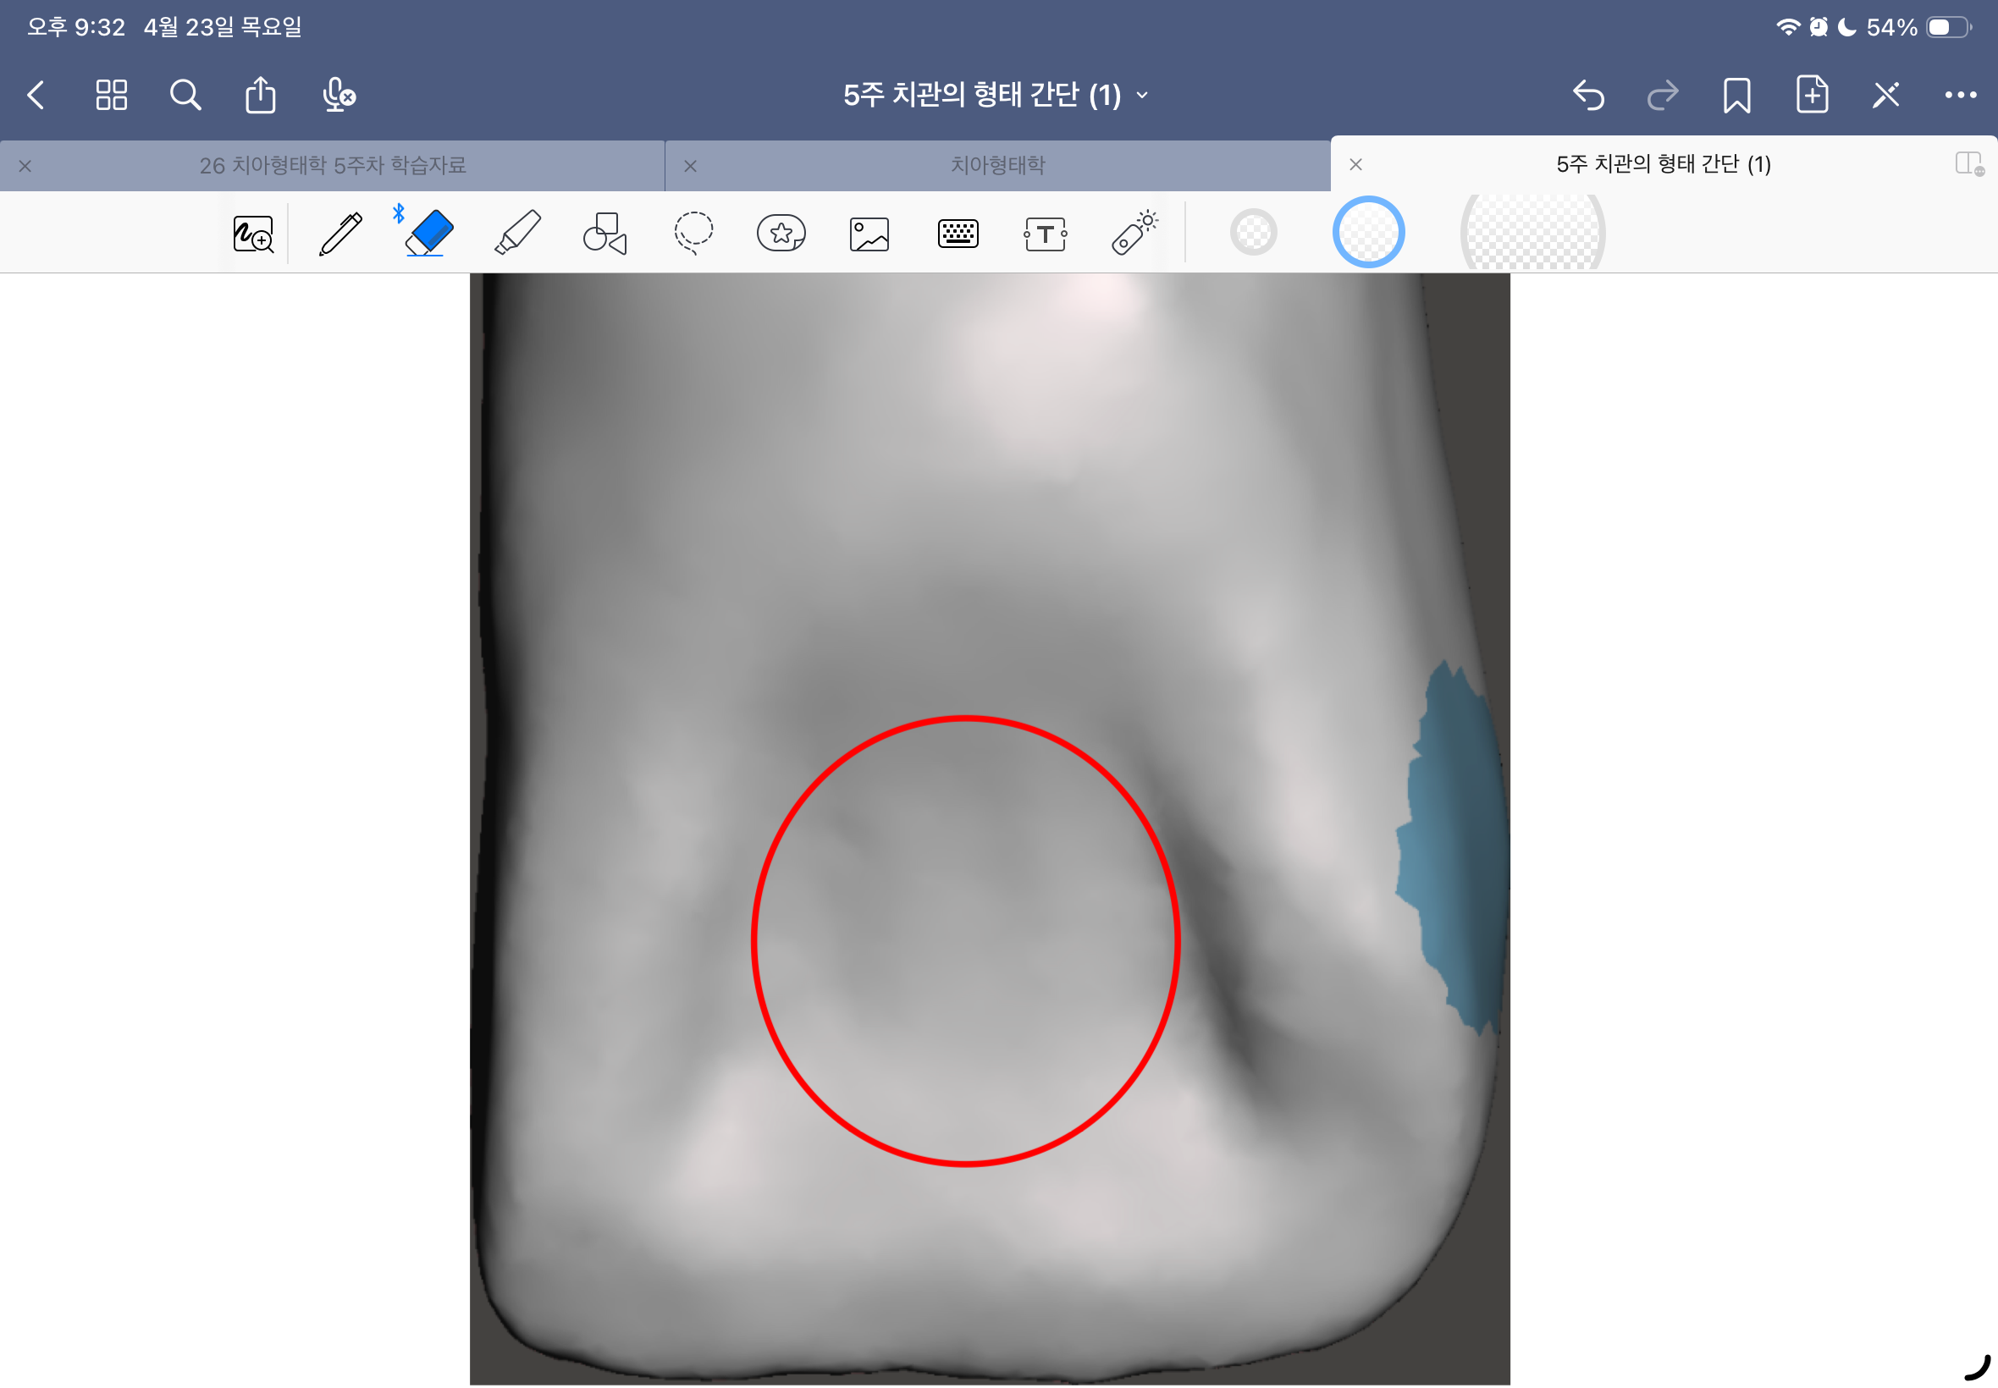The width and height of the screenshot is (1998, 1388).
Task: Open the Elements sticker tool
Action: (781, 233)
